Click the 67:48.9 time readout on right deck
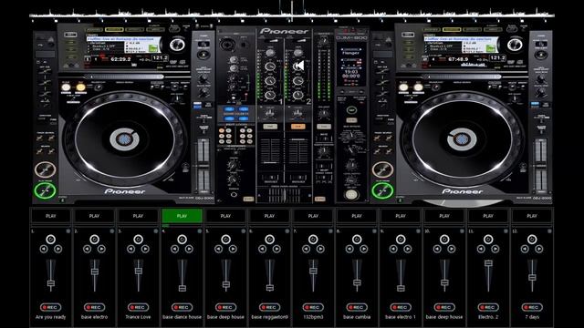Image resolution: width=584 pixels, height=328 pixels. click(458, 58)
